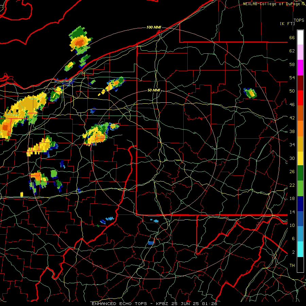Click the 6 legend value

click(293, 239)
